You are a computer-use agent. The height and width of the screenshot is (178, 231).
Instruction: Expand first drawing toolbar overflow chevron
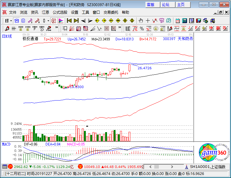tap(57, 27)
